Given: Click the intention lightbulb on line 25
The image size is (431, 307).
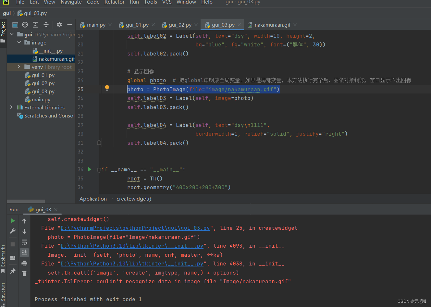Looking at the screenshot, I should (x=107, y=88).
